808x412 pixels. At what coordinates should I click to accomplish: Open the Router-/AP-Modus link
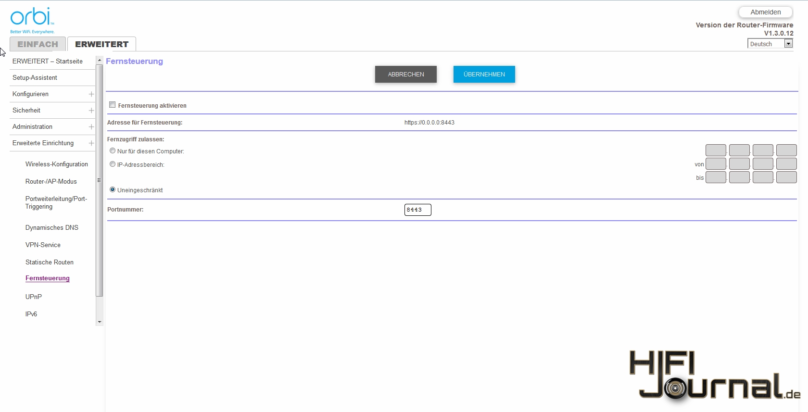coord(51,181)
